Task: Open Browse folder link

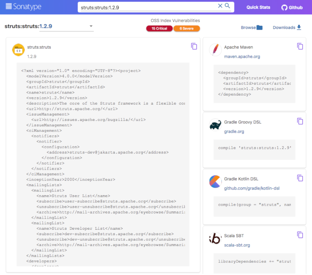Action: tap(252, 27)
